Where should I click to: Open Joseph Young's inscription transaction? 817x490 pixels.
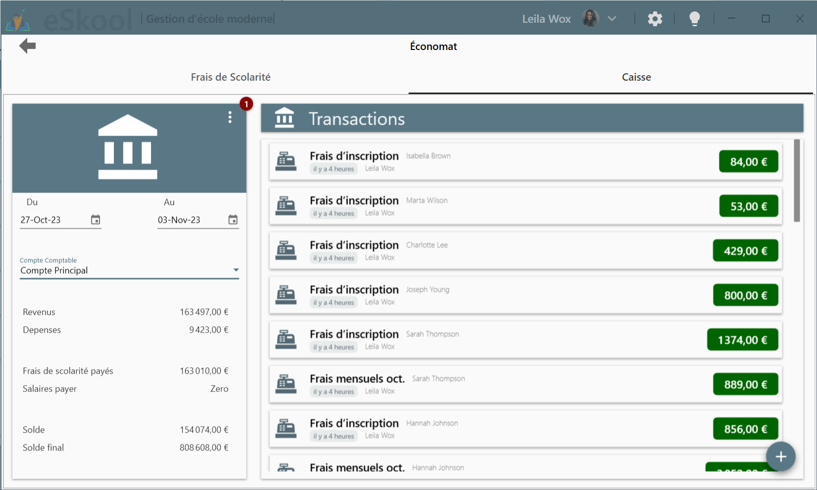pyautogui.click(x=495, y=295)
